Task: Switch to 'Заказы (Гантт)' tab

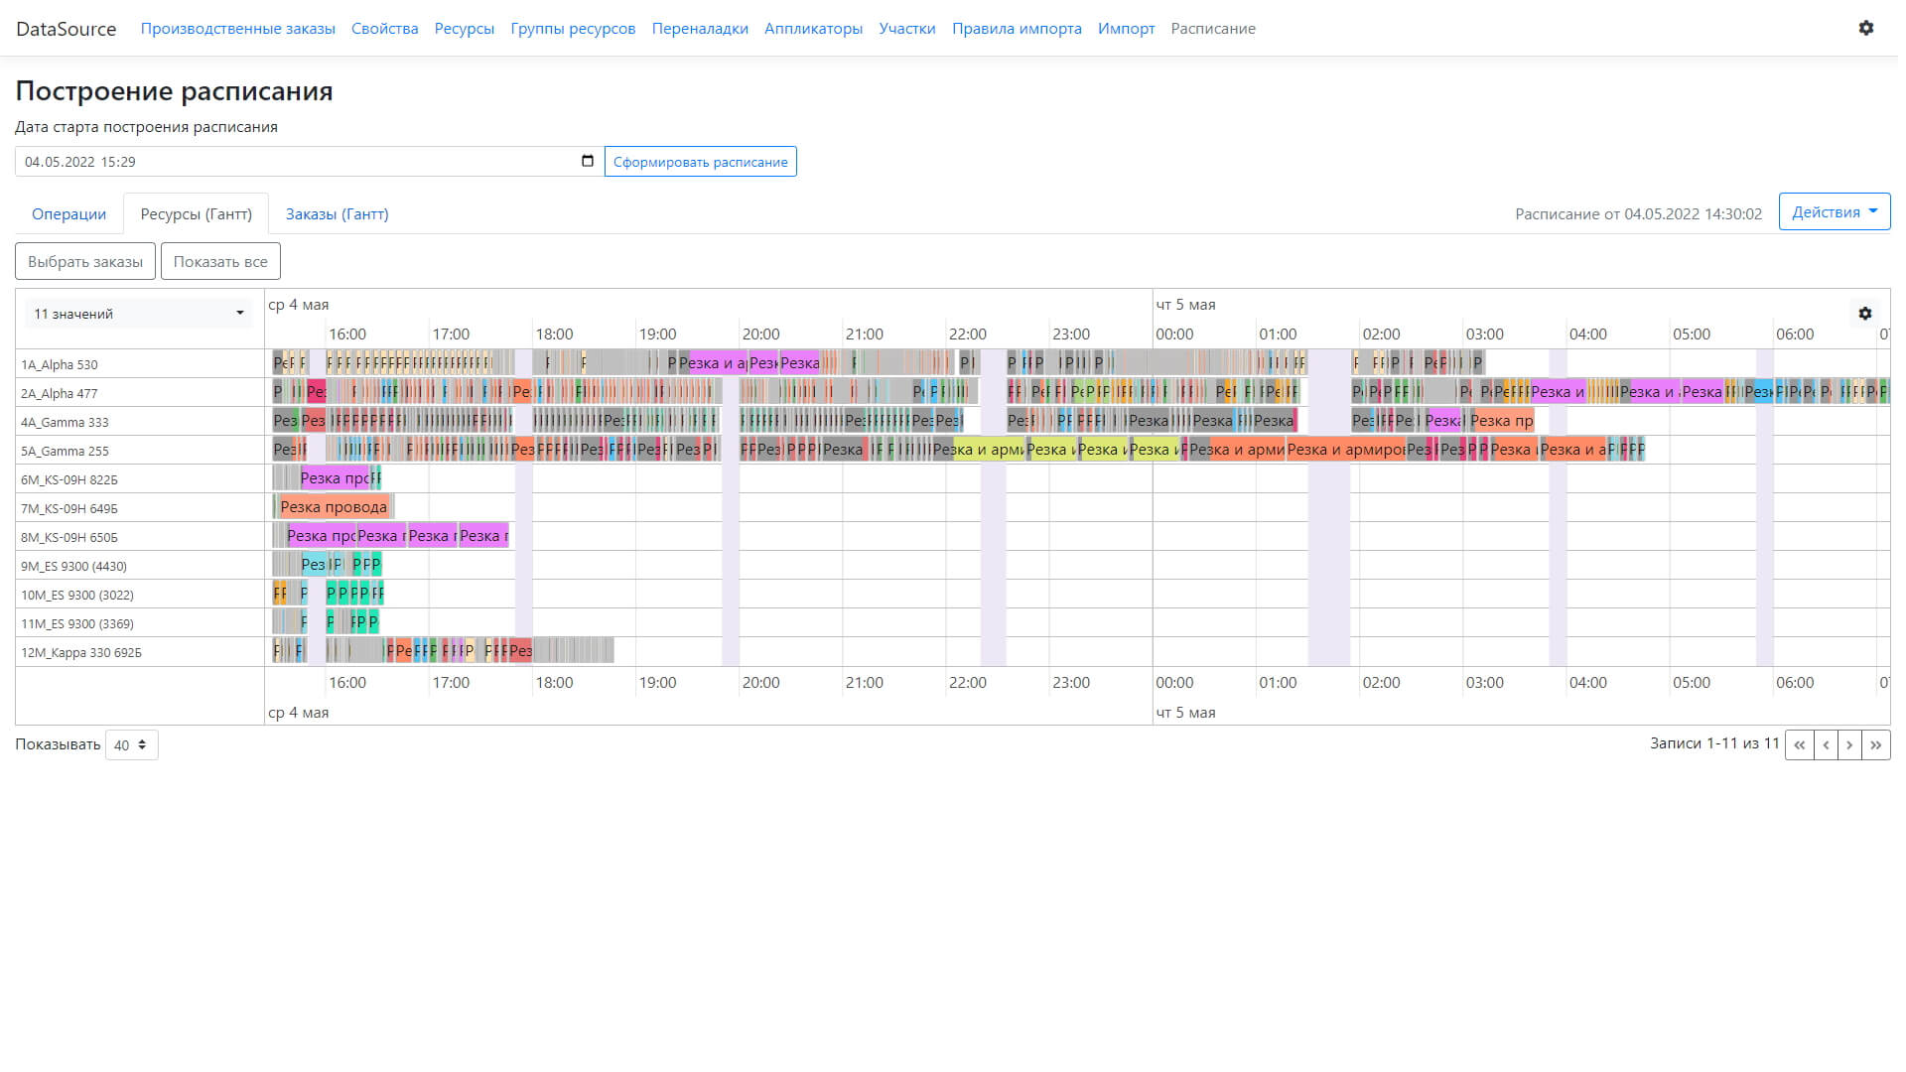Action: 337,213
